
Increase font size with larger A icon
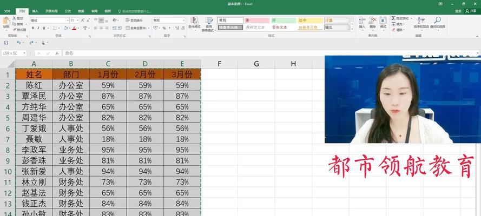(83, 21)
